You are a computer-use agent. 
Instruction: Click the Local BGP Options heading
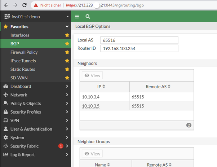tap(93, 26)
